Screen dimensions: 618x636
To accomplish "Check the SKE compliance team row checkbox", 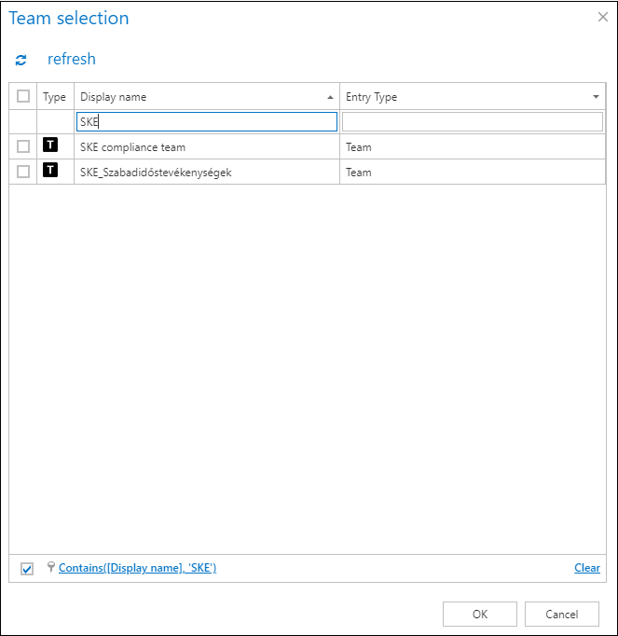I will (x=23, y=146).
